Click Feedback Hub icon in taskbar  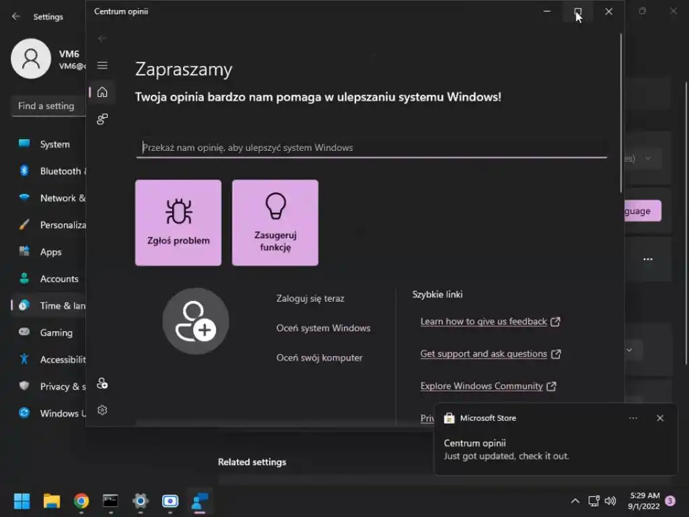pos(200,501)
